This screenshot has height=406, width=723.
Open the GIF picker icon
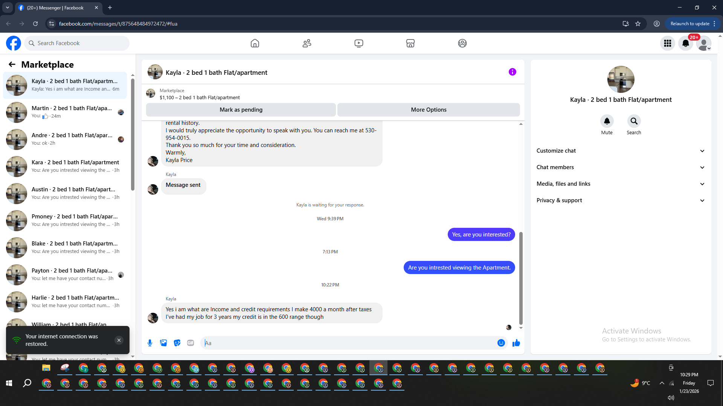pyautogui.click(x=191, y=343)
